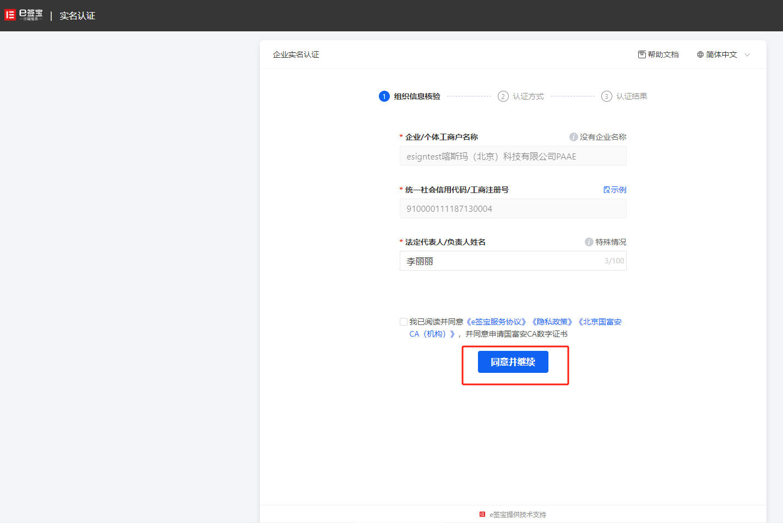
Task: Open the 隐私政策 link
Action: coord(552,322)
